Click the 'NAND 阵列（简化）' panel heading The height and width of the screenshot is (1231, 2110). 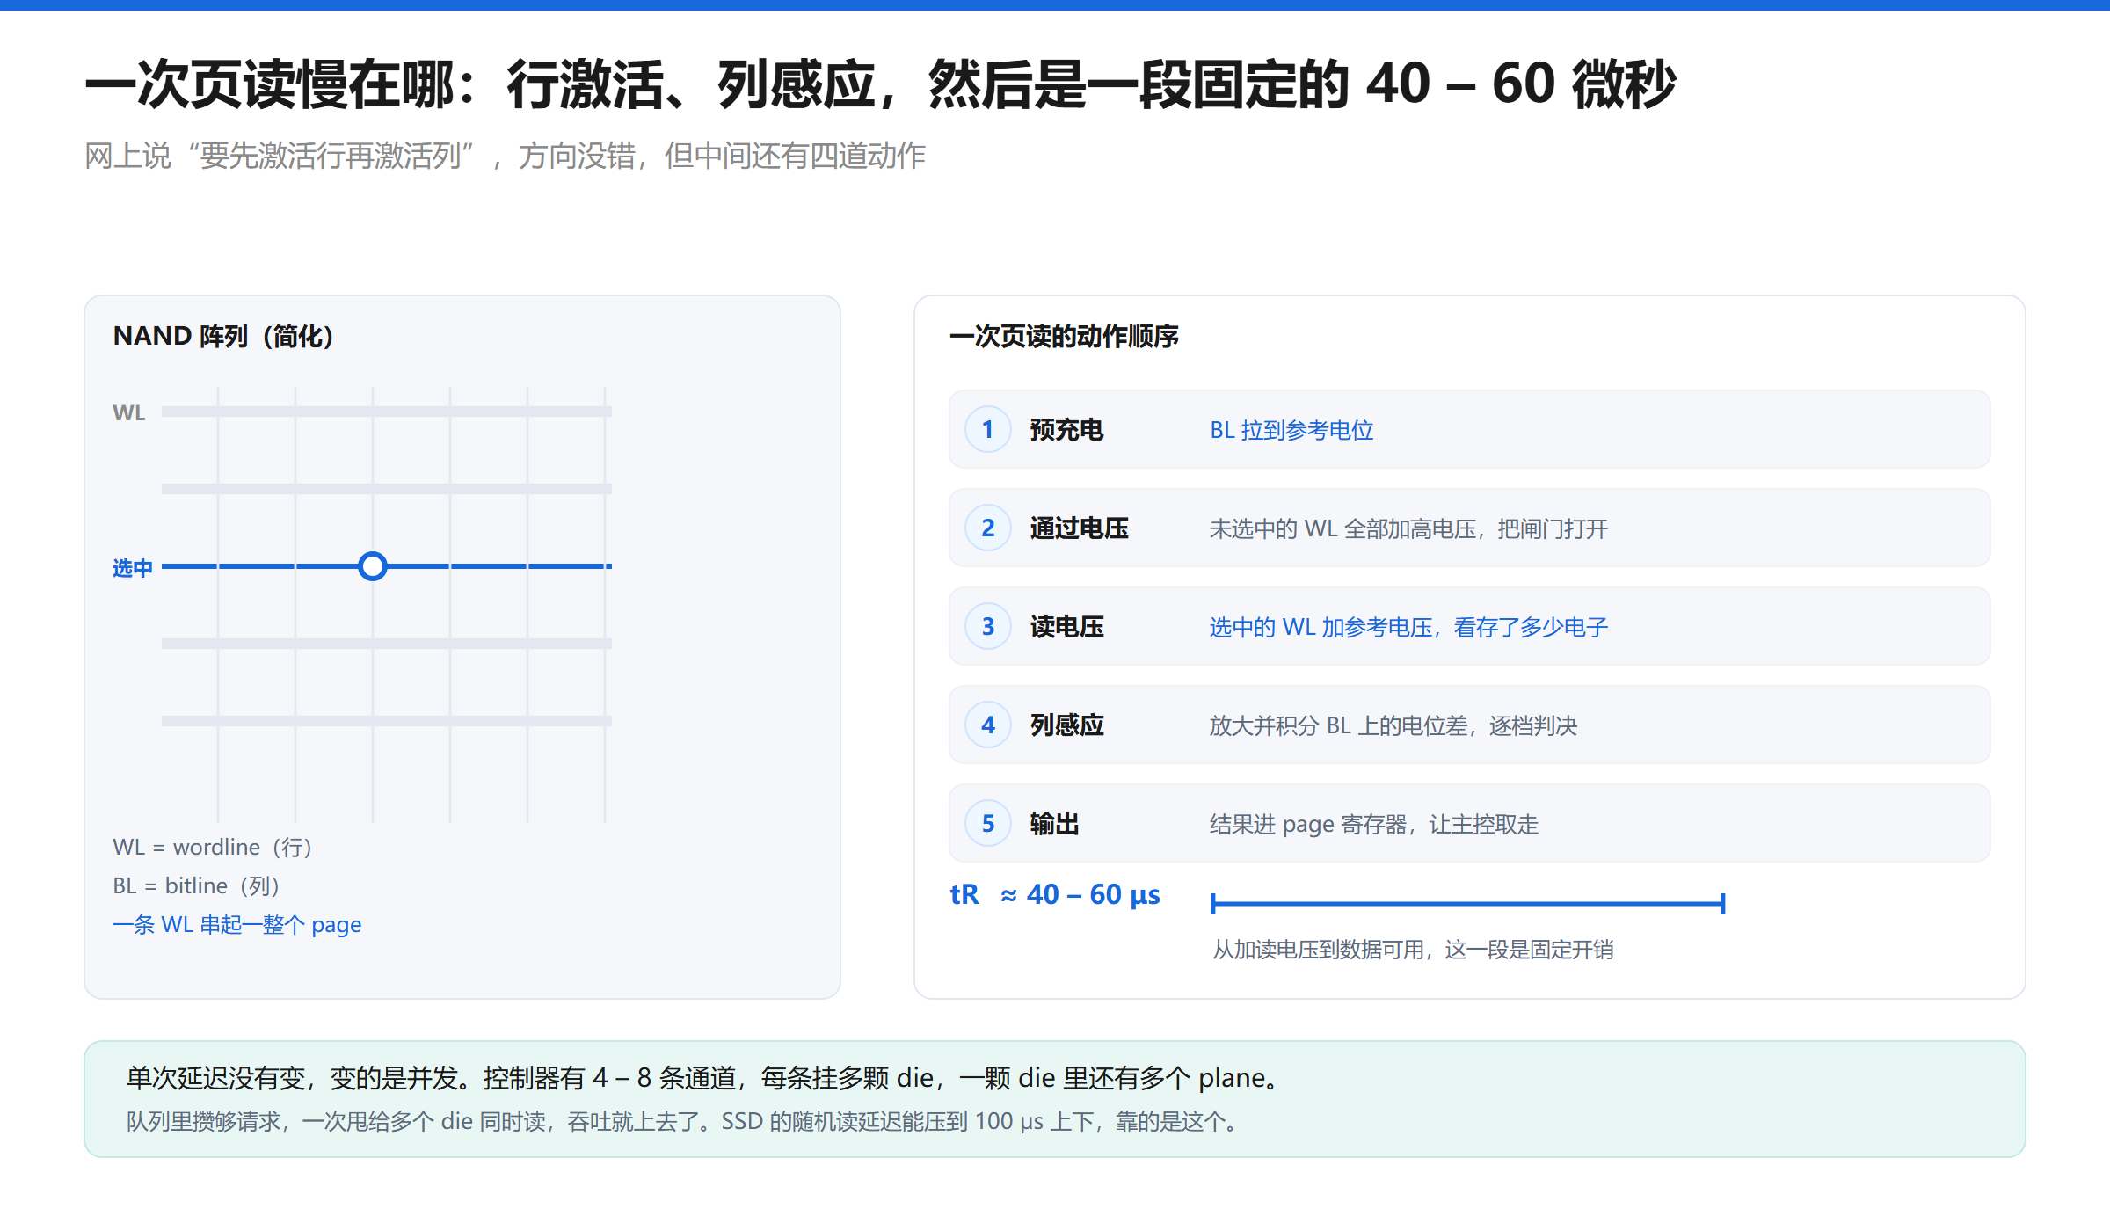point(223,336)
